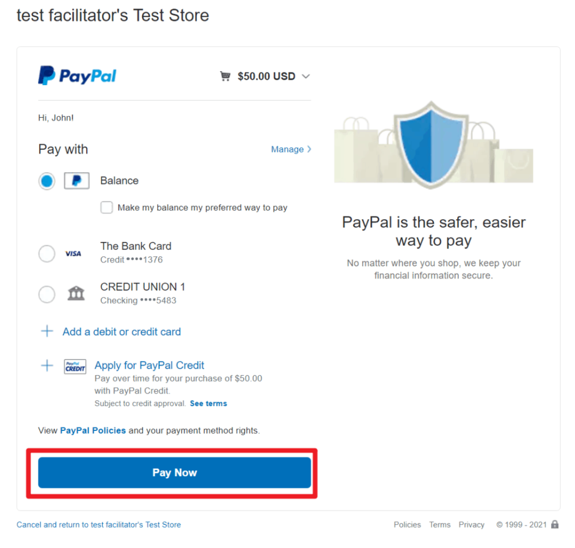Click the © 1999 - 2021 copyright text
The width and height of the screenshot is (575, 548).
click(522, 524)
